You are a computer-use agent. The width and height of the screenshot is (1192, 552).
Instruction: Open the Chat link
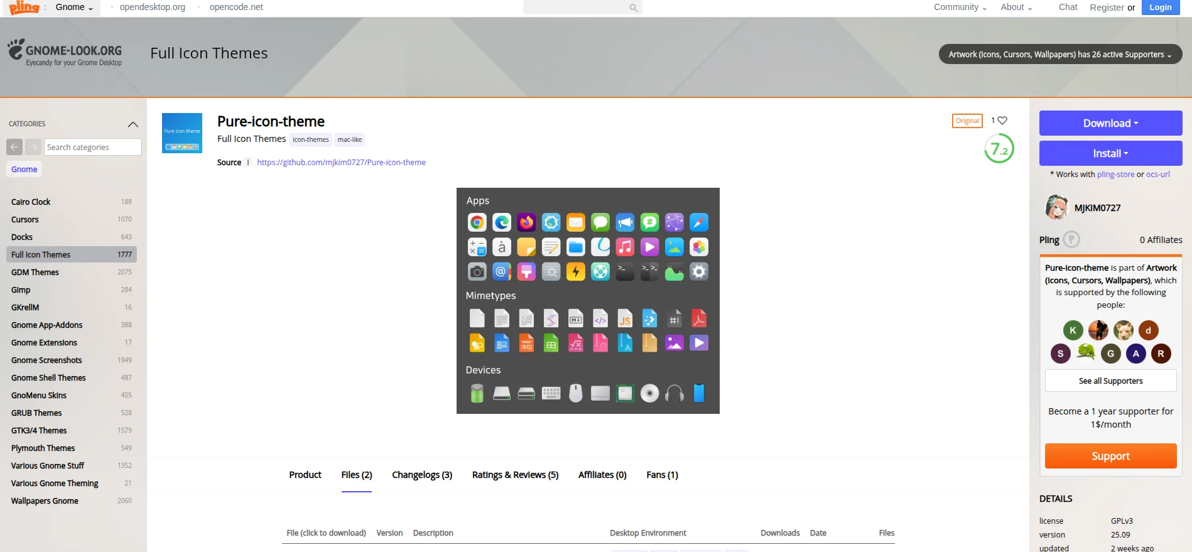click(x=1068, y=8)
